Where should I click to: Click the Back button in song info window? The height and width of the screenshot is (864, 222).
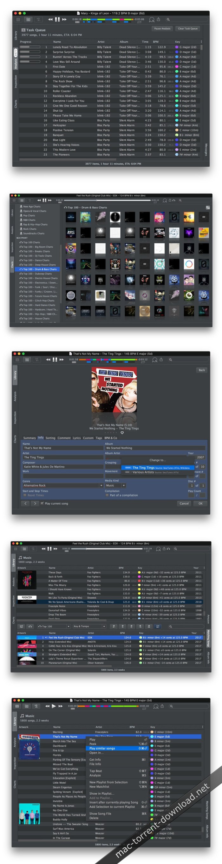point(202,370)
